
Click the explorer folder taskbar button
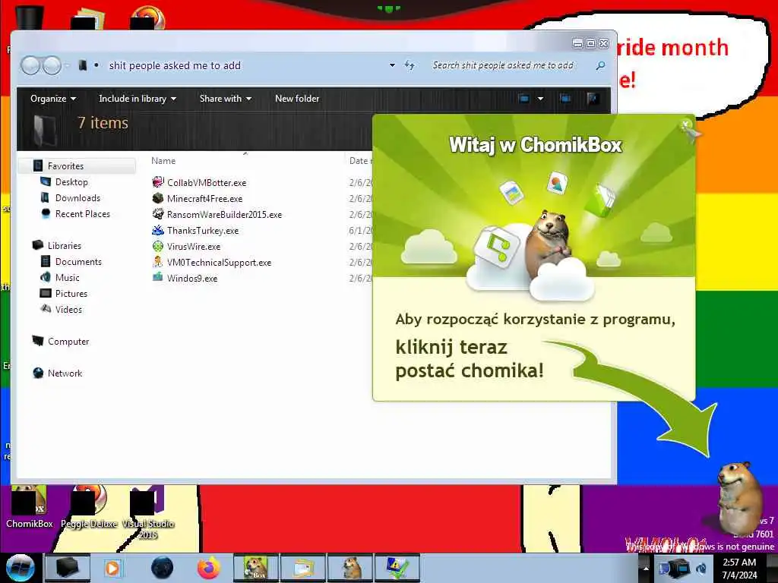302,568
